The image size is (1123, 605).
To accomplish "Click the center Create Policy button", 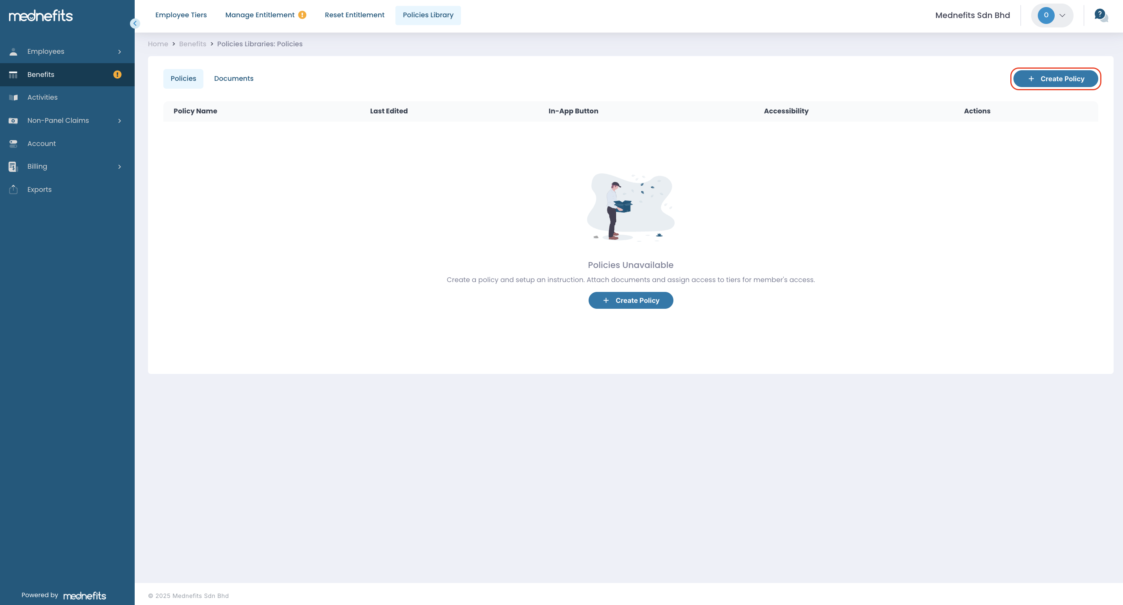I will [631, 301].
